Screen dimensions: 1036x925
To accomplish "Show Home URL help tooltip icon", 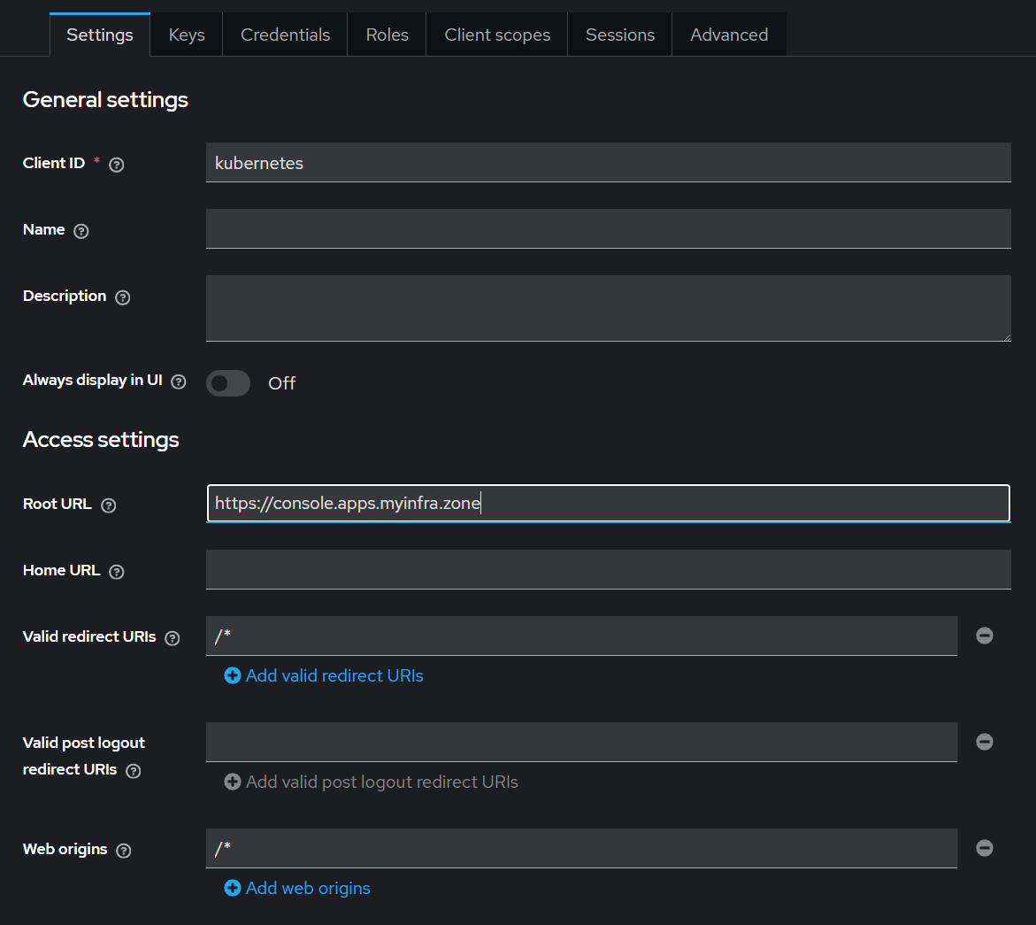I will [116, 572].
